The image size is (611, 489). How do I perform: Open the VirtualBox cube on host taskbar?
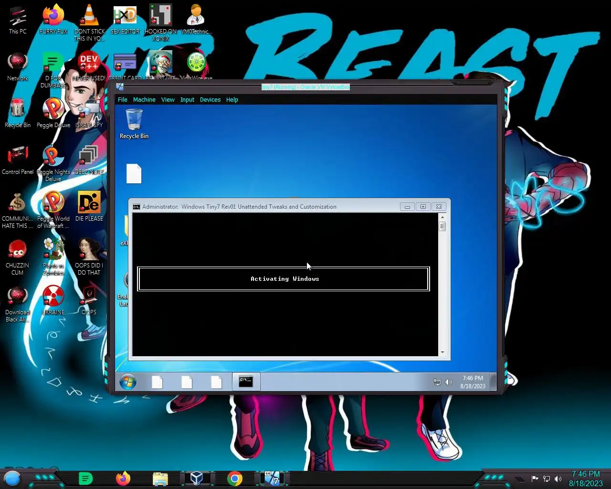(197, 478)
